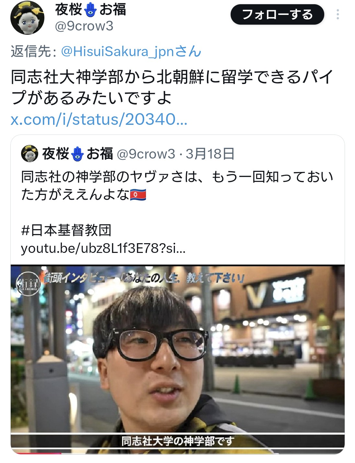355x463 pixels.
Task: Tap the quoted tweet author name 夜桜お福
Action: point(78,154)
